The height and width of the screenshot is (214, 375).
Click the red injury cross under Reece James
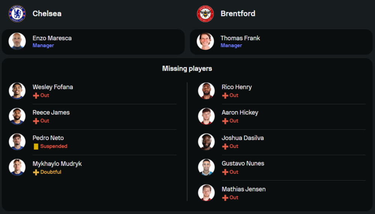point(36,121)
